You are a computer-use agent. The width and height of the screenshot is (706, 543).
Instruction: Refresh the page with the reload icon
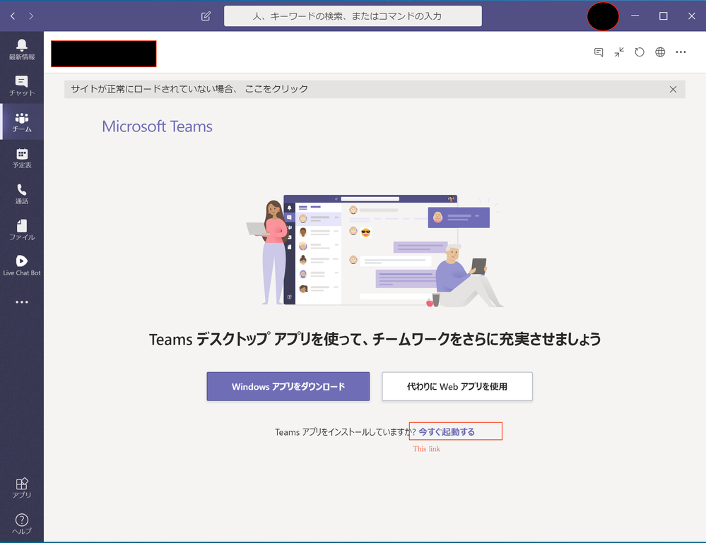pos(640,52)
